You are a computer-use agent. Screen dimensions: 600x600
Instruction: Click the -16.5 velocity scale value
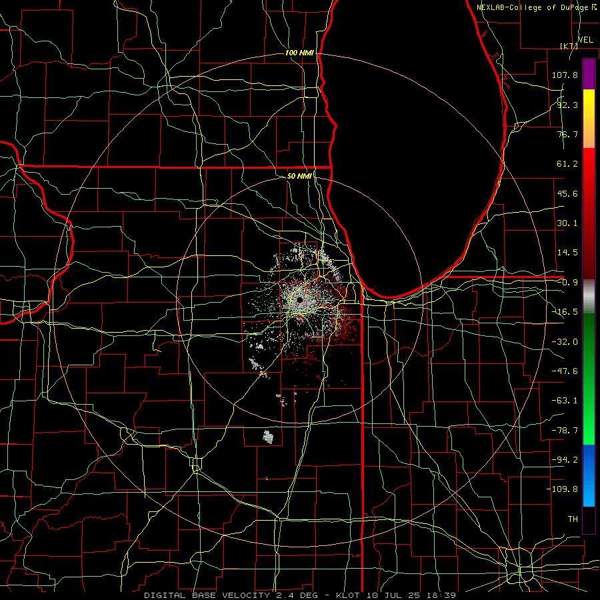pos(565,312)
